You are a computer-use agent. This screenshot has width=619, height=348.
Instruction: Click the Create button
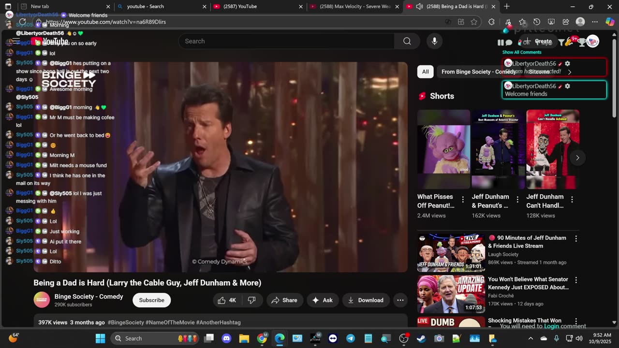(x=539, y=42)
